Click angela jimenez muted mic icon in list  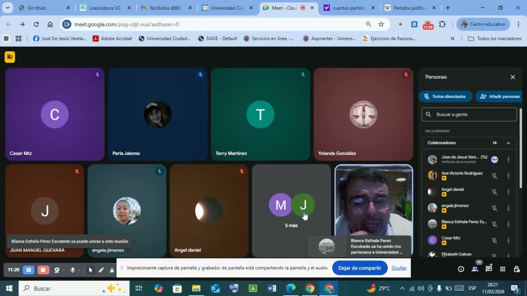click(x=494, y=208)
